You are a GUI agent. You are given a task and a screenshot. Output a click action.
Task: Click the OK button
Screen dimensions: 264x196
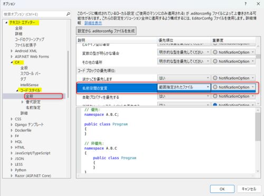click(222, 189)
